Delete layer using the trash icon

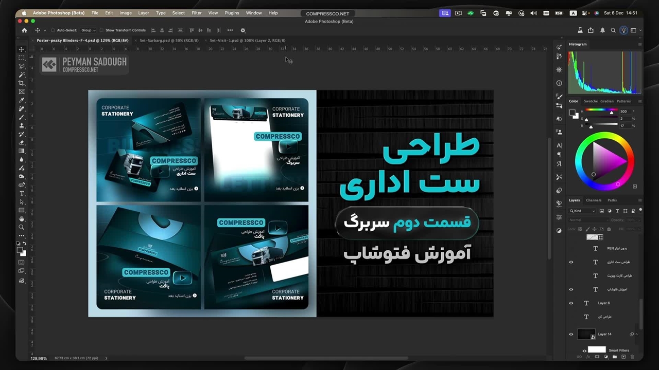(632, 357)
